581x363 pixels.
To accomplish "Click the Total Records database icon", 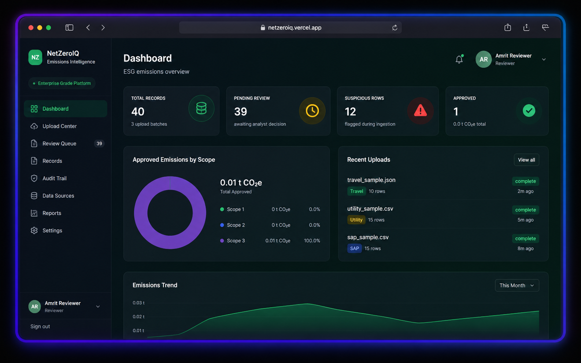I will click(x=201, y=108).
